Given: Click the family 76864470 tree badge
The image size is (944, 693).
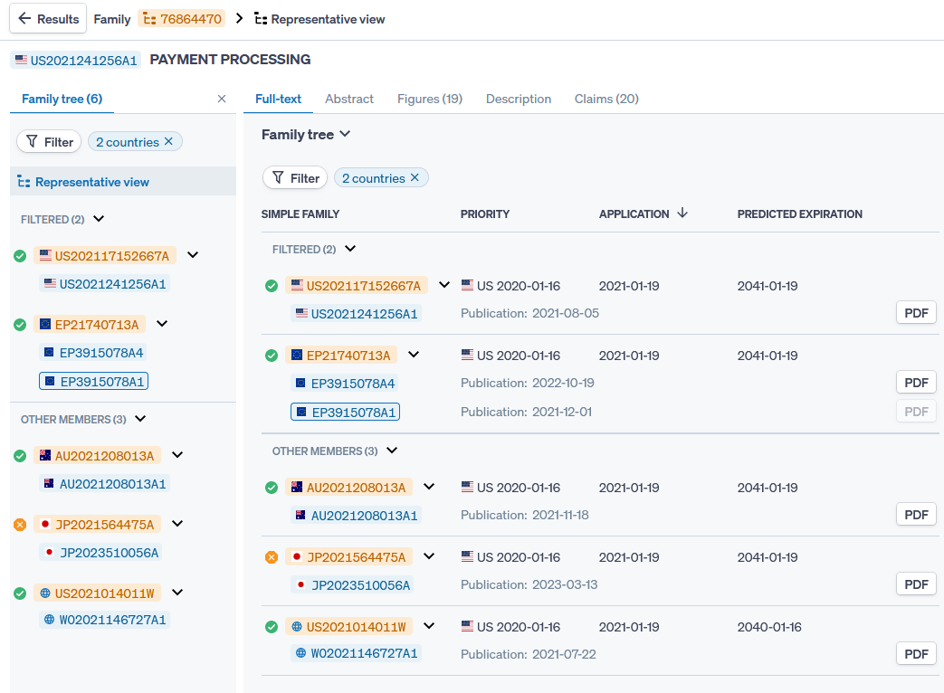Looking at the screenshot, I should [x=182, y=18].
